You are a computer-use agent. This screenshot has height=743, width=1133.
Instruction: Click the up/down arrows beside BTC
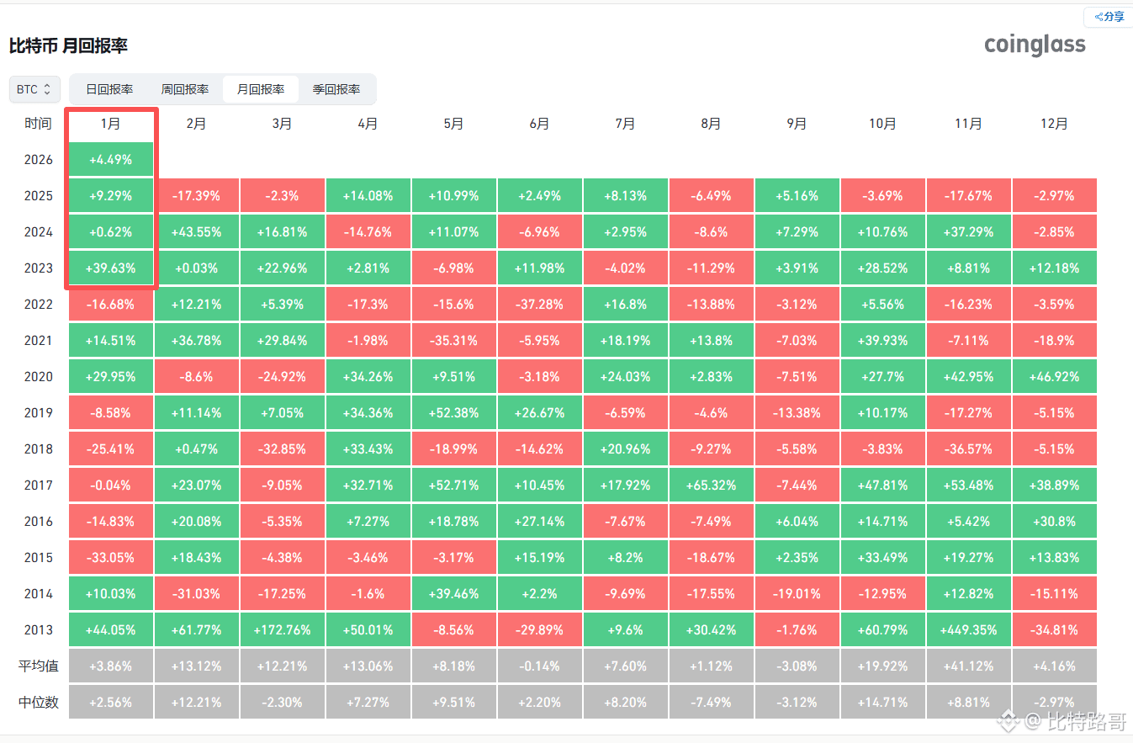coord(47,88)
